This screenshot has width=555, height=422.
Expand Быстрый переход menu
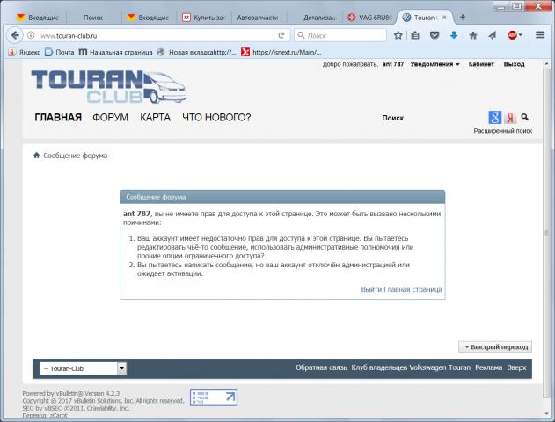pos(495,346)
